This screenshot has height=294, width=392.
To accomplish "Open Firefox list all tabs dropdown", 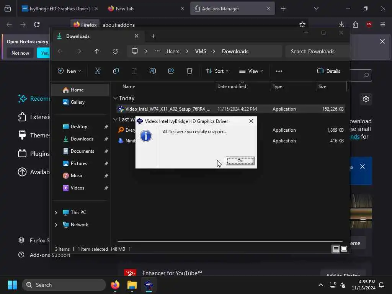I will click(x=316, y=8).
